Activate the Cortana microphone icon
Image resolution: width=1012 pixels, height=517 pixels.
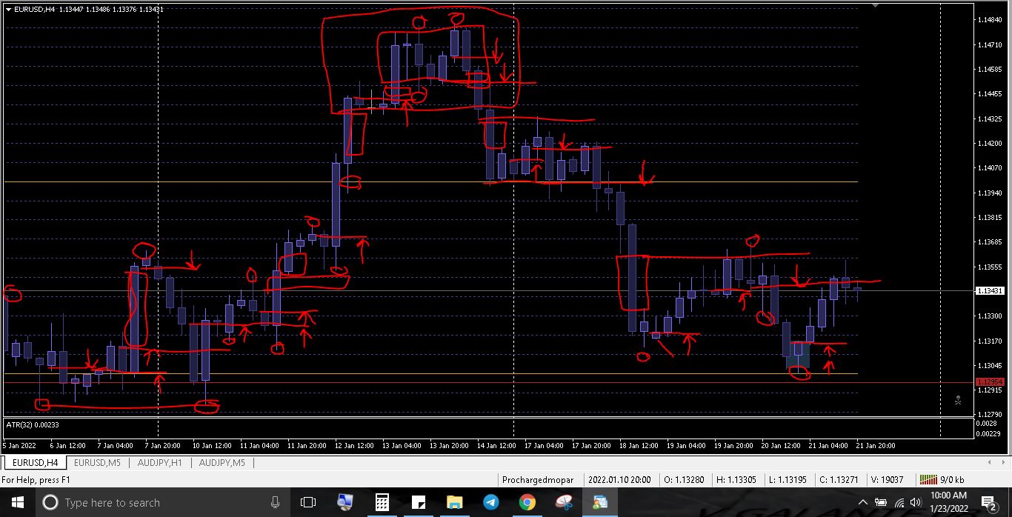(275, 503)
